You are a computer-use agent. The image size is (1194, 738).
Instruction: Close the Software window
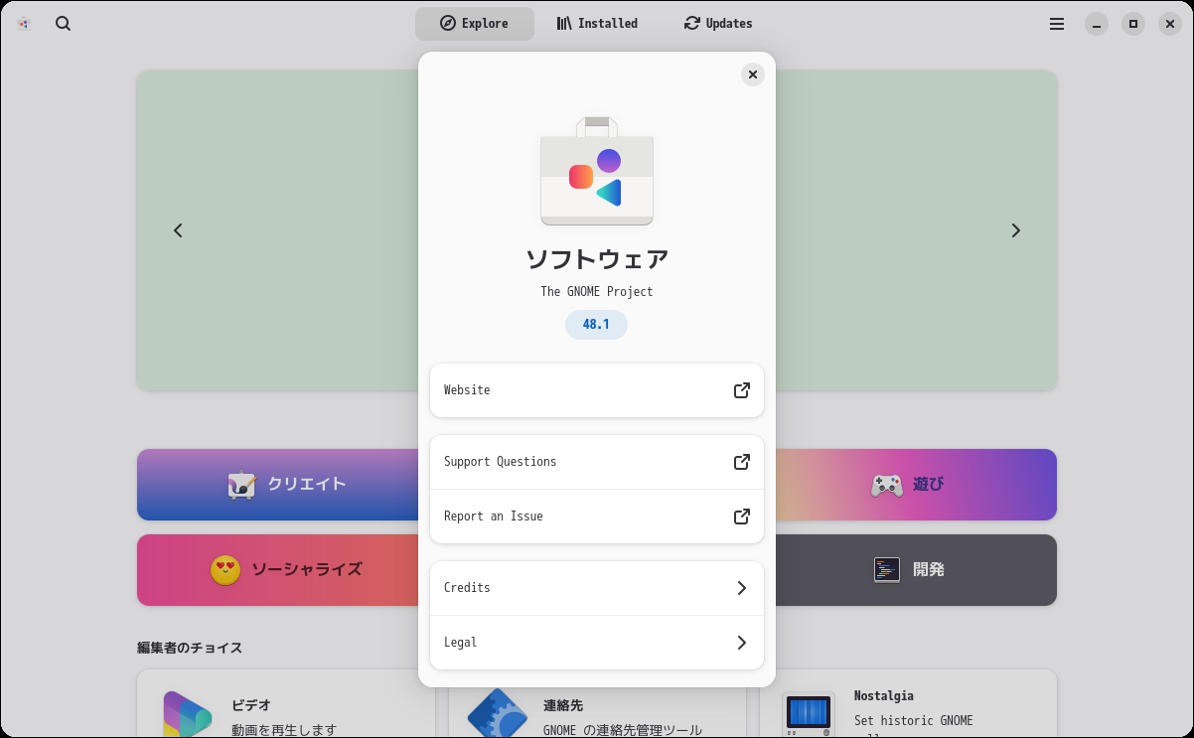coord(1170,24)
